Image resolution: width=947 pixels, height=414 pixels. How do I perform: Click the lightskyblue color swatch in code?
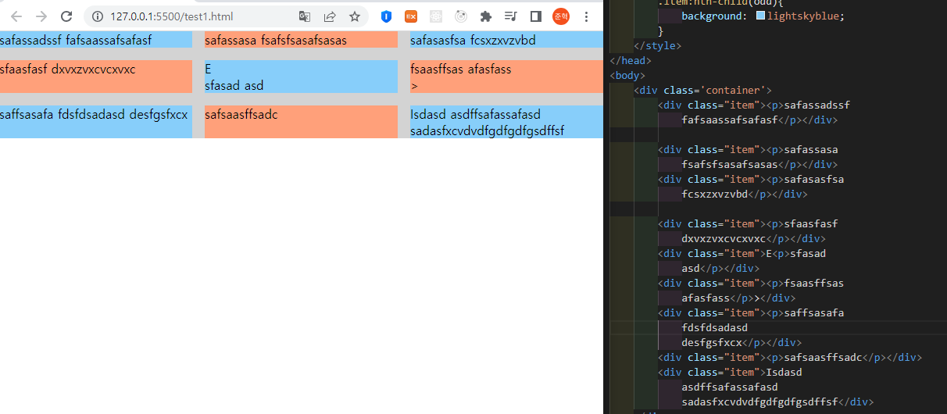(x=760, y=16)
